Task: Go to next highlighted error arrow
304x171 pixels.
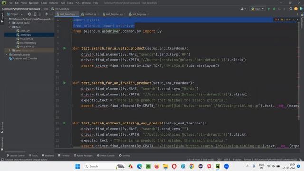Action: coord(297,19)
